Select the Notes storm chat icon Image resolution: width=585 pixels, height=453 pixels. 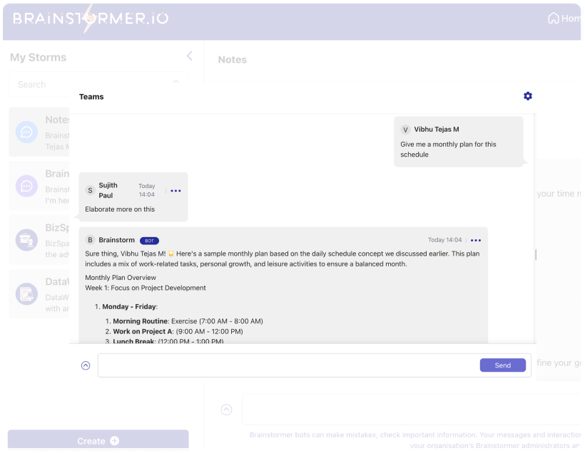(x=26, y=132)
